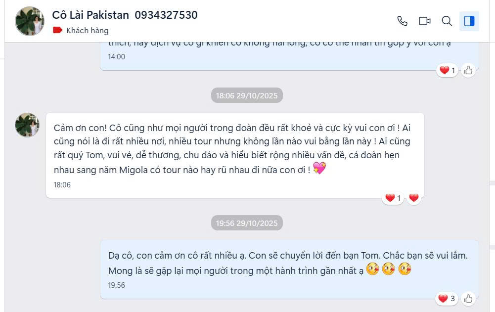View the 3 heart reactions on 19:56 message

pyautogui.click(x=447, y=299)
